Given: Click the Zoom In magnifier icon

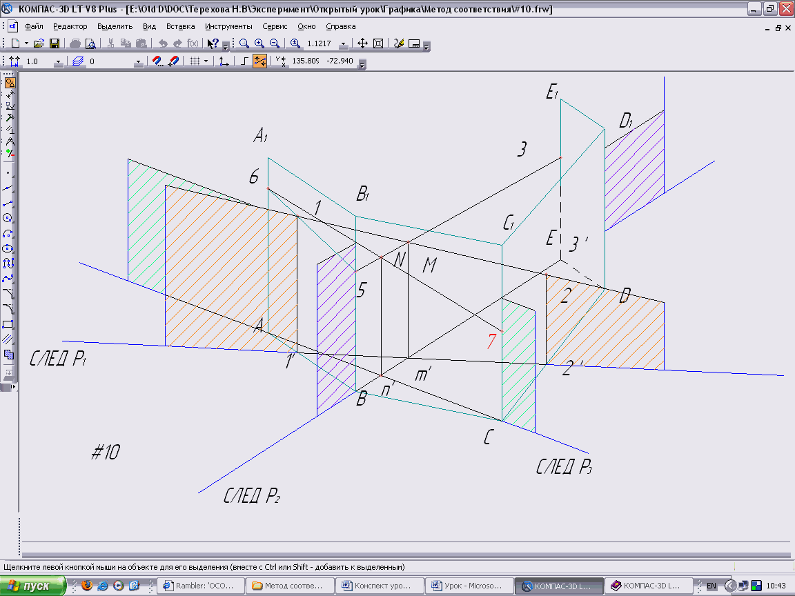Looking at the screenshot, I should 259,43.
